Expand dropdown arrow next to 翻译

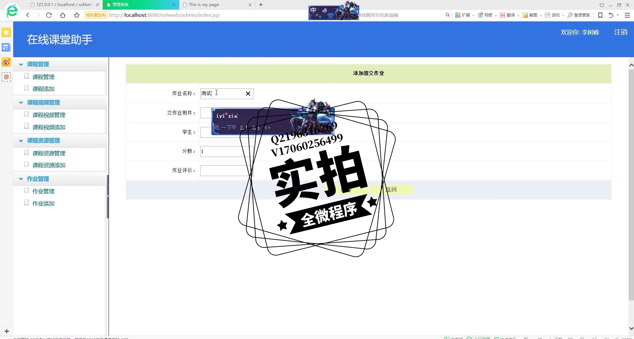pos(518,16)
